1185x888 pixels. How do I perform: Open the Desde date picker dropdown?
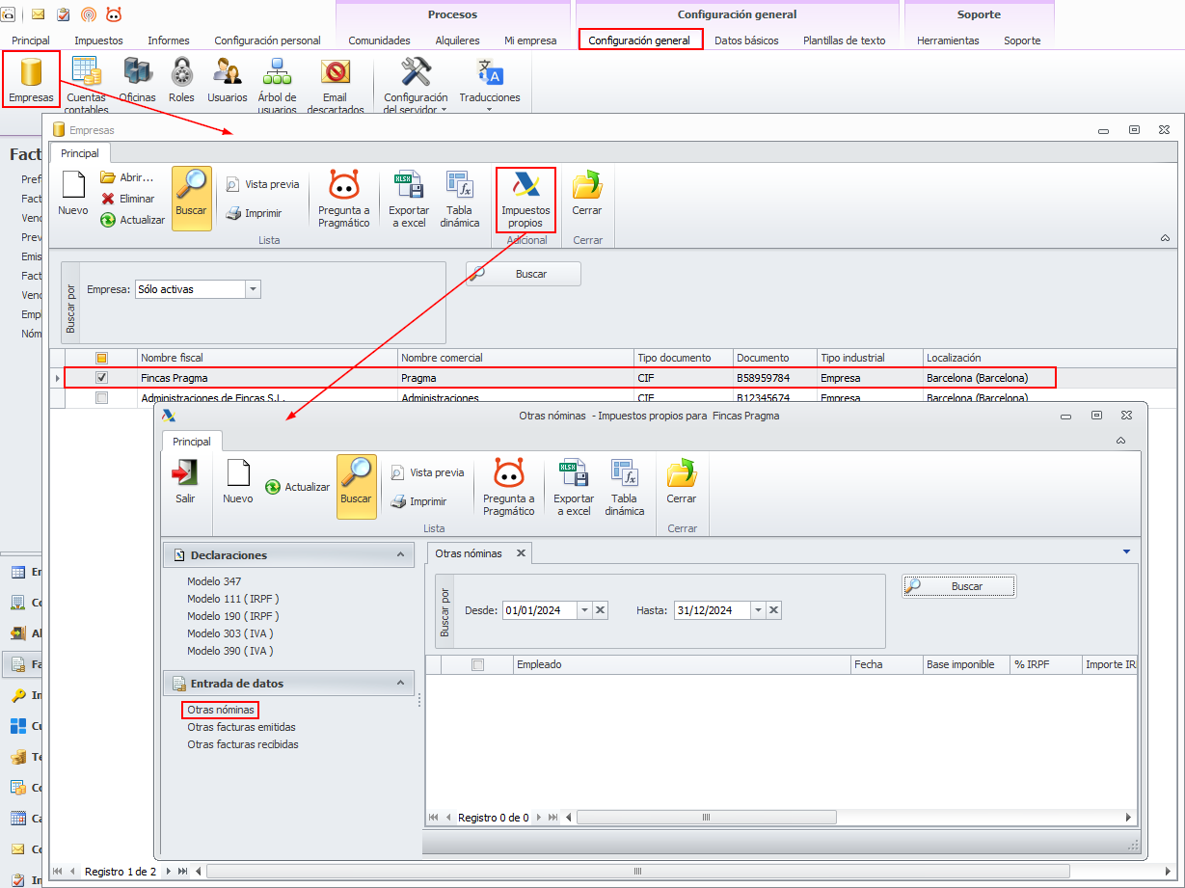[584, 610]
